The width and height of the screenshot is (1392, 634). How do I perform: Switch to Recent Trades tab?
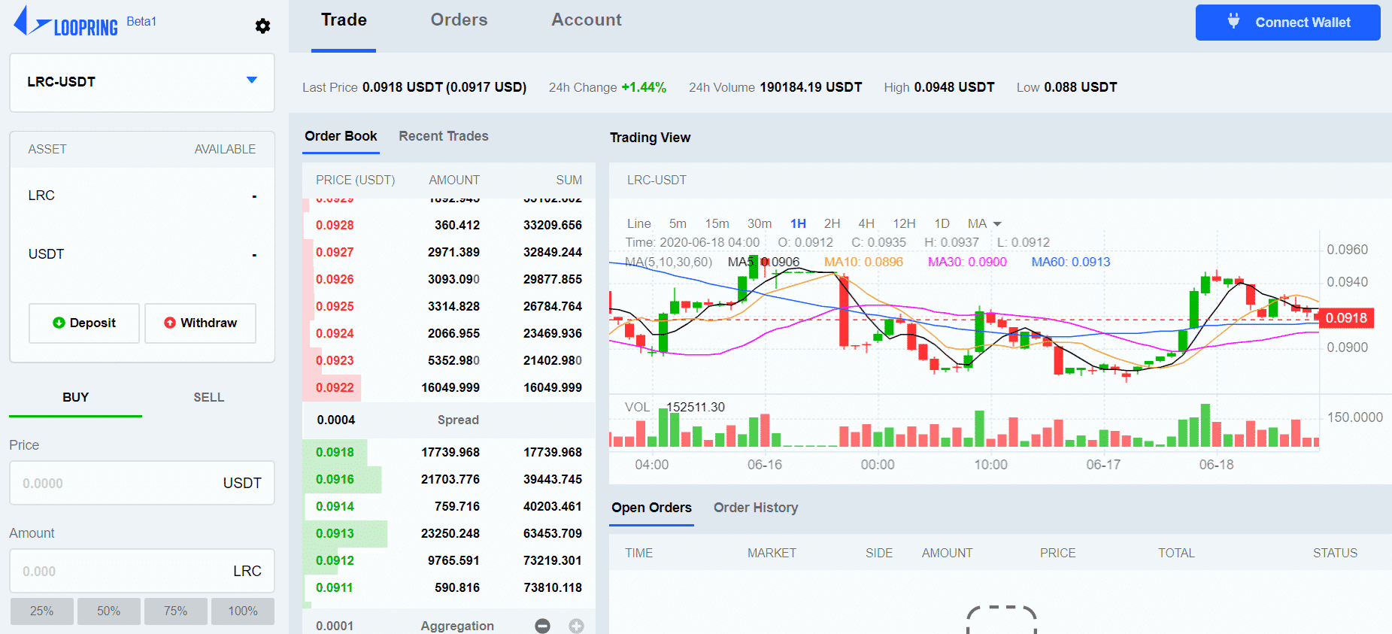click(444, 136)
